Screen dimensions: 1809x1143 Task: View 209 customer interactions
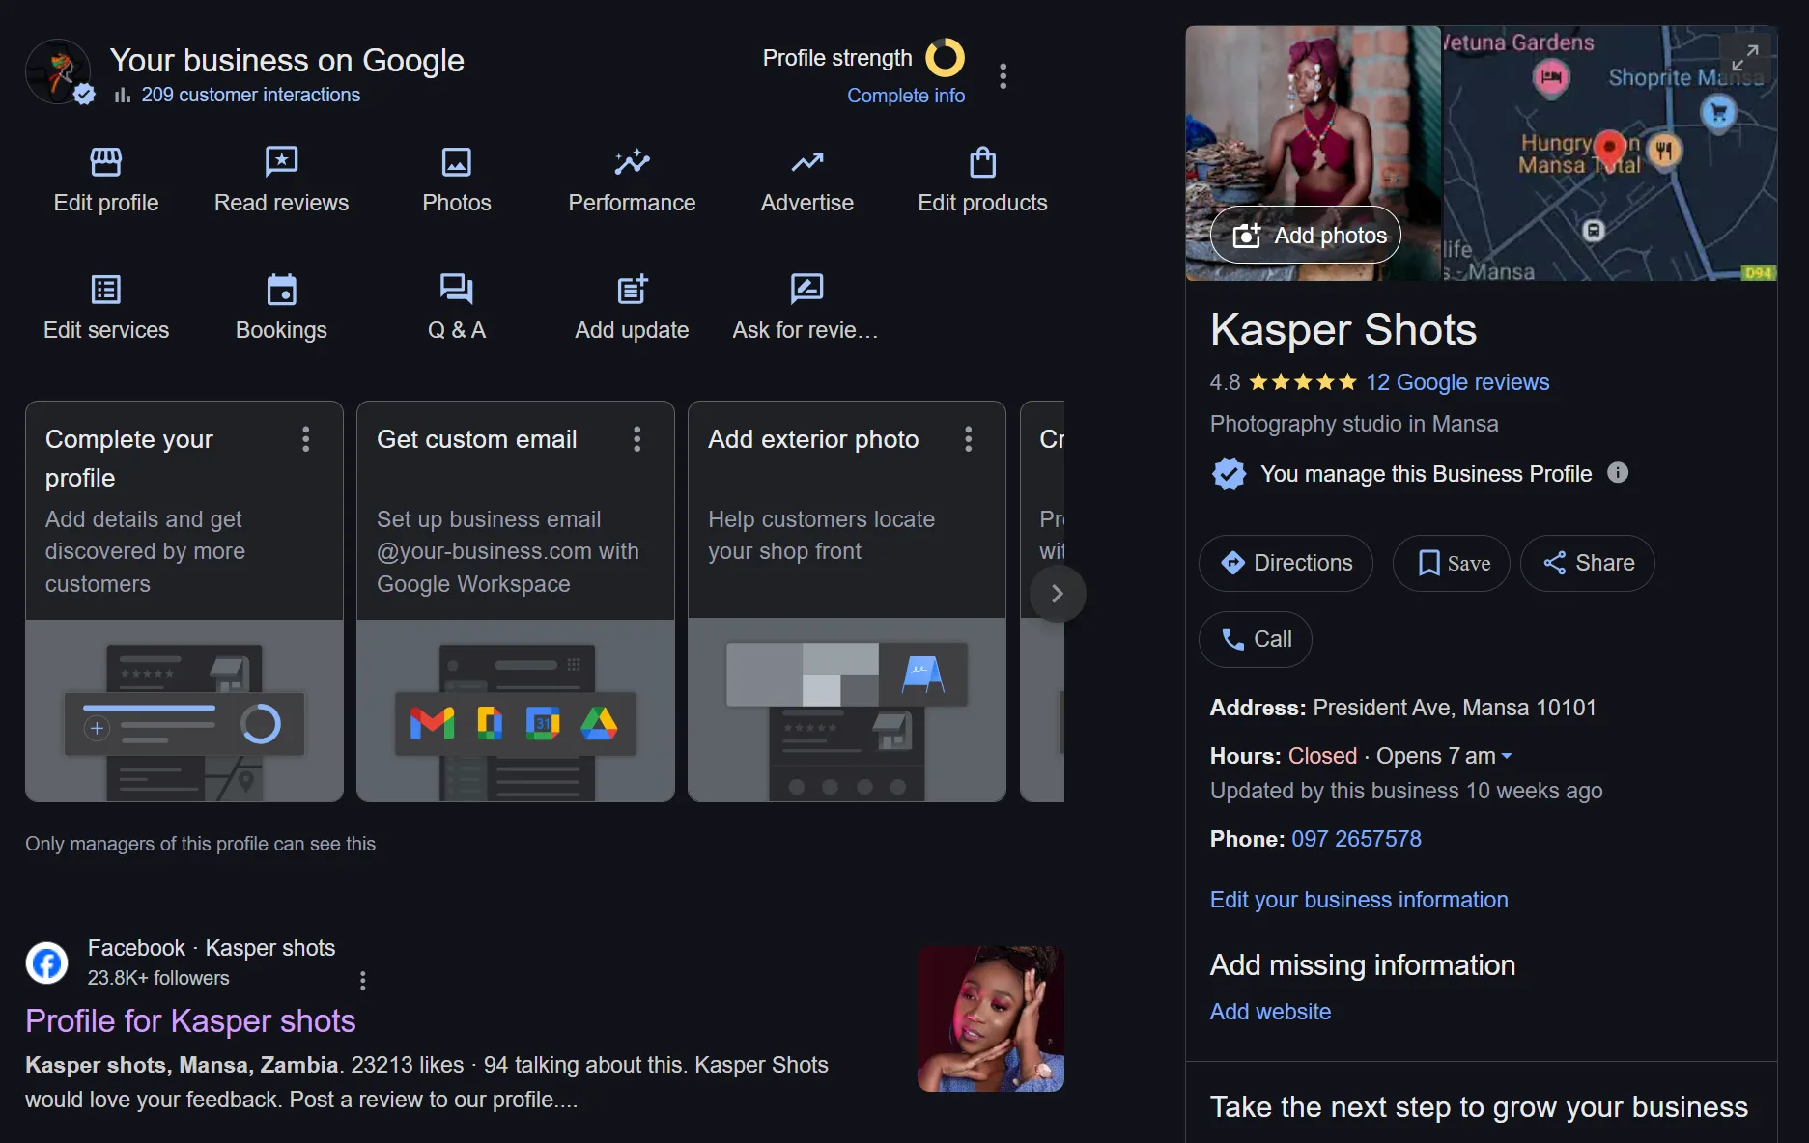(250, 95)
